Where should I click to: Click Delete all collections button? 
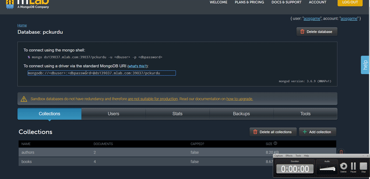[x=273, y=132]
